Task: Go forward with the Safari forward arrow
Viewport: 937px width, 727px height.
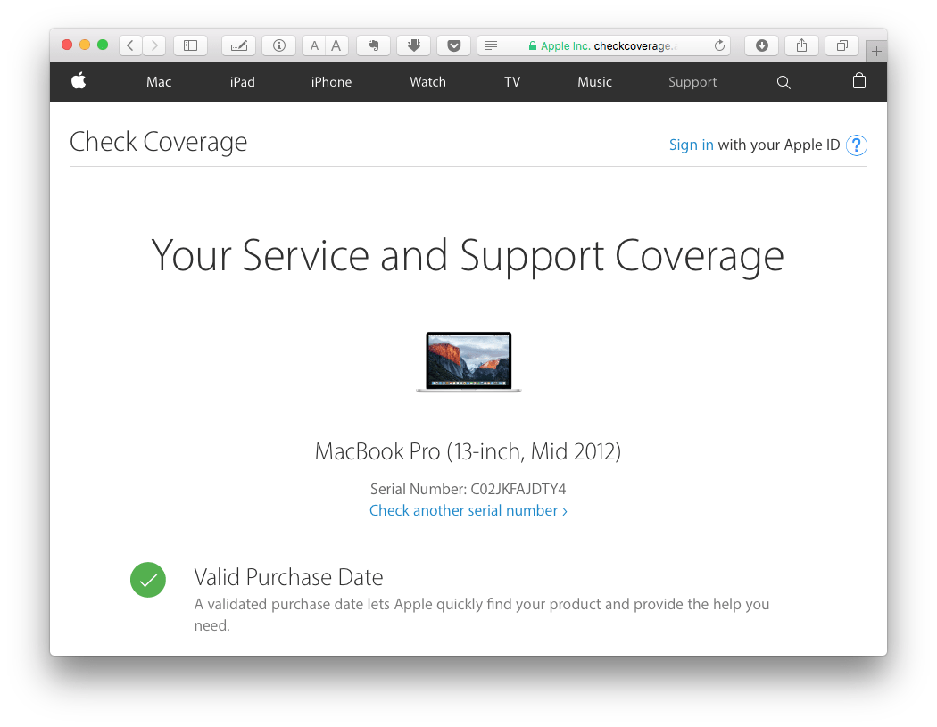Action: (154, 45)
